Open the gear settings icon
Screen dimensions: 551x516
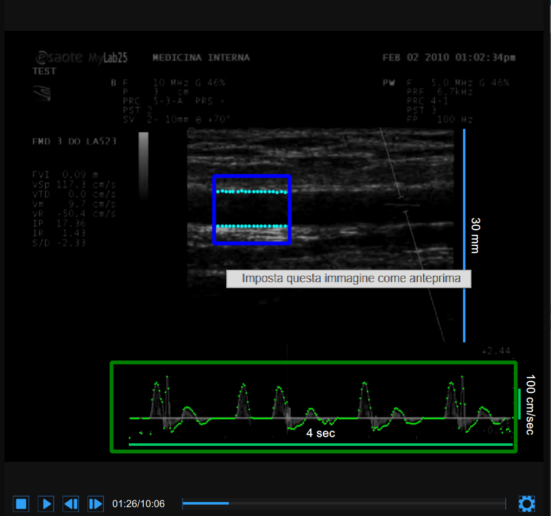click(527, 504)
